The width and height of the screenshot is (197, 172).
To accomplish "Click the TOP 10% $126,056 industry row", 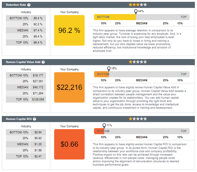I will pyautogui.click(x=26, y=100).
